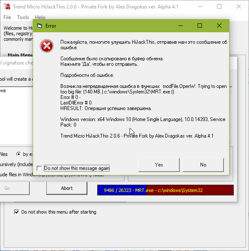Click the HiJackThis app icon in title bar

point(7,6)
